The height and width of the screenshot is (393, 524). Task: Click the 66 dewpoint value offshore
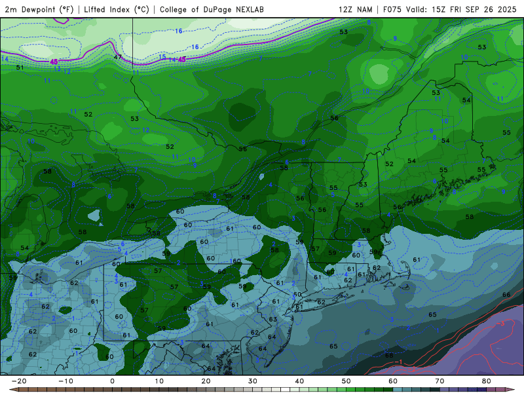[x=506, y=294]
